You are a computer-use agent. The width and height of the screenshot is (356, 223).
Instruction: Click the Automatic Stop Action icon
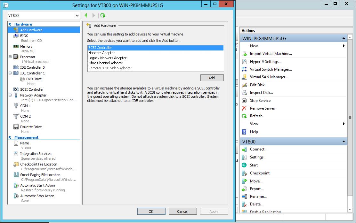[16, 196]
